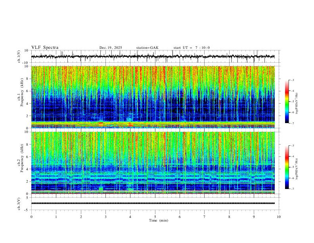The height and width of the screenshot is (243, 314).
Task: Click the 'station=GAK' label
Action: click(x=147, y=48)
